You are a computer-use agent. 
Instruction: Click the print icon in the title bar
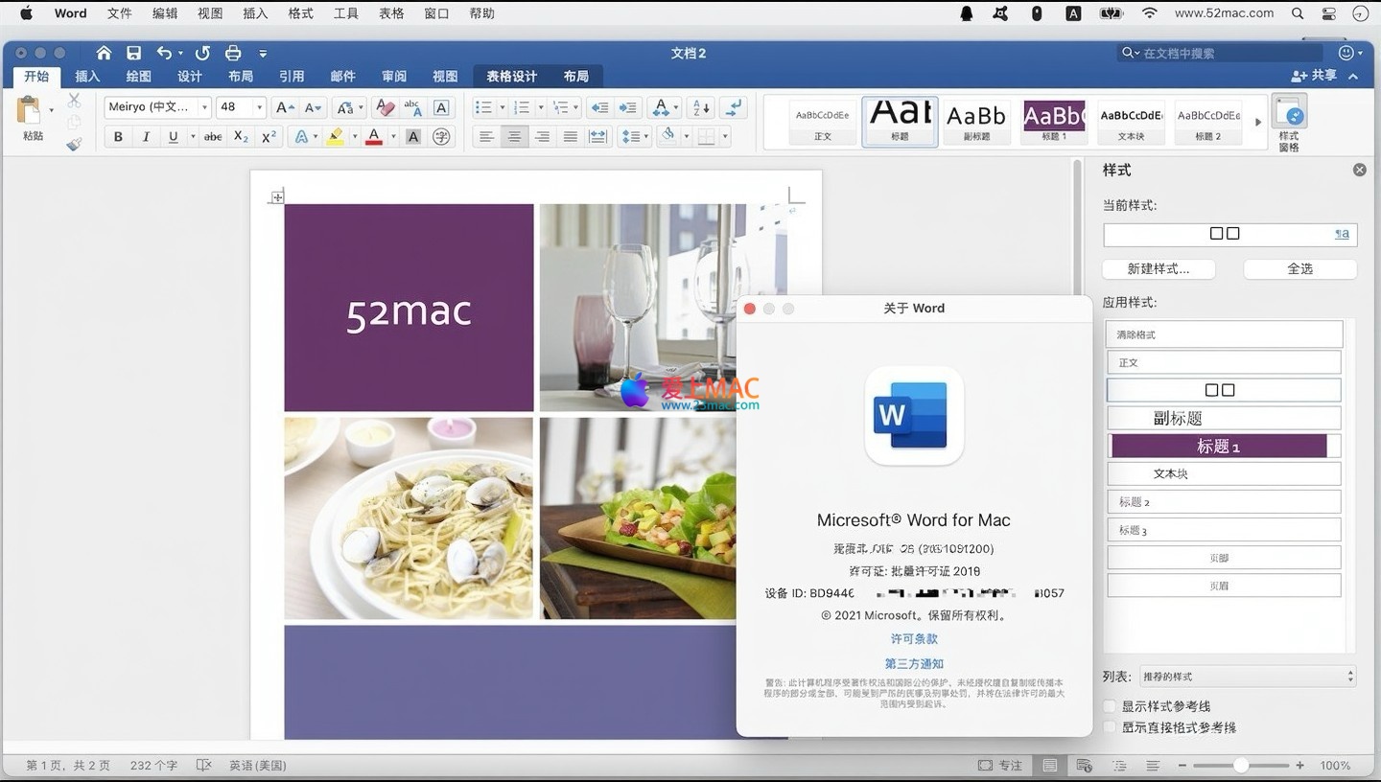coord(232,53)
